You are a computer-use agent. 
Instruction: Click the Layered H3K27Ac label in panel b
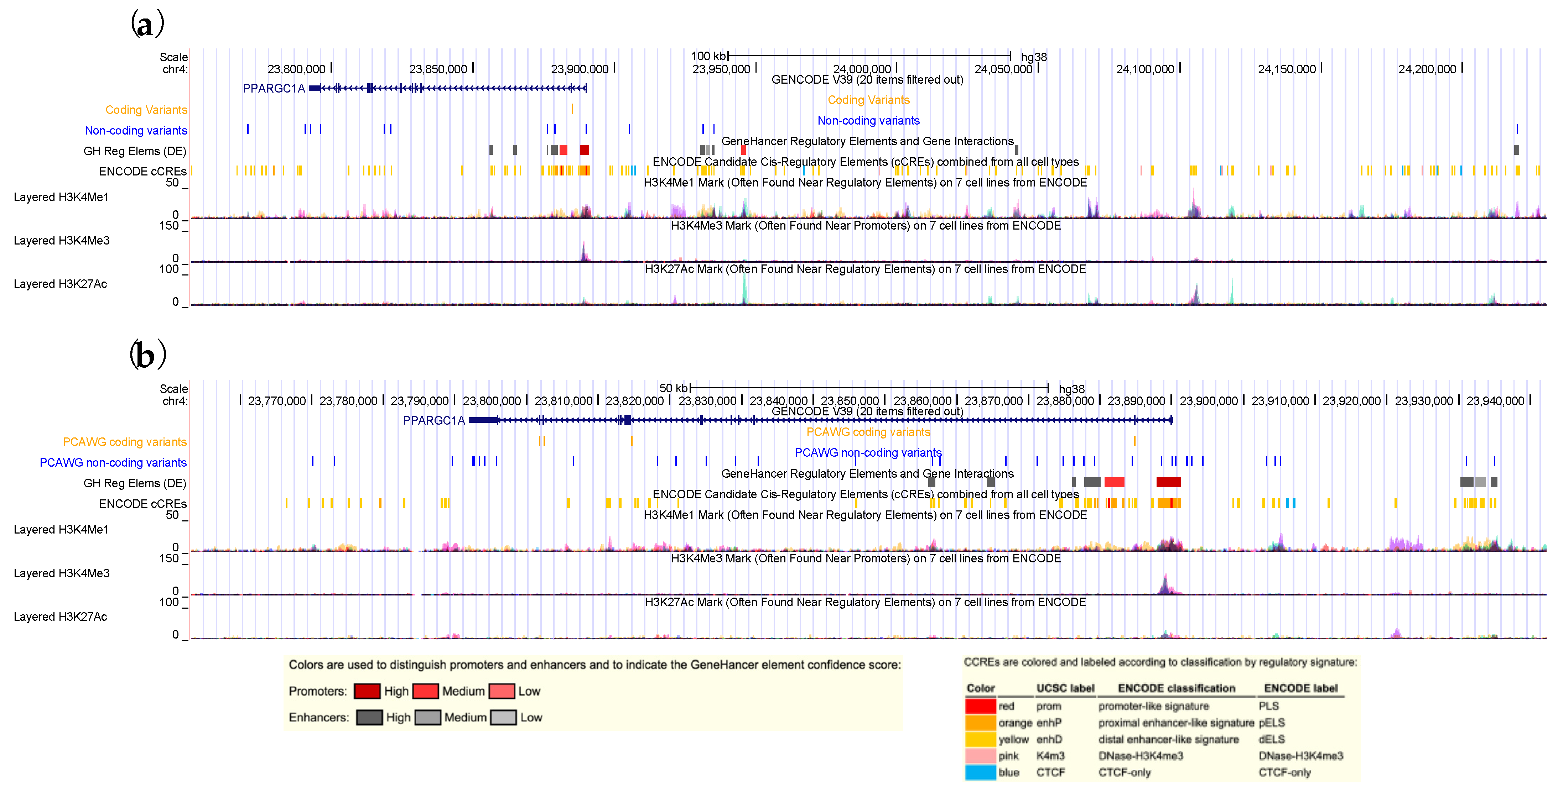tap(61, 616)
